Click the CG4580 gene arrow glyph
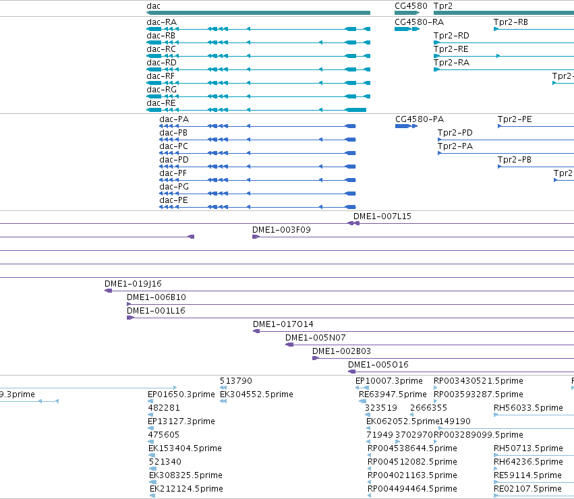The width and height of the screenshot is (574, 499). pos(407,13)
